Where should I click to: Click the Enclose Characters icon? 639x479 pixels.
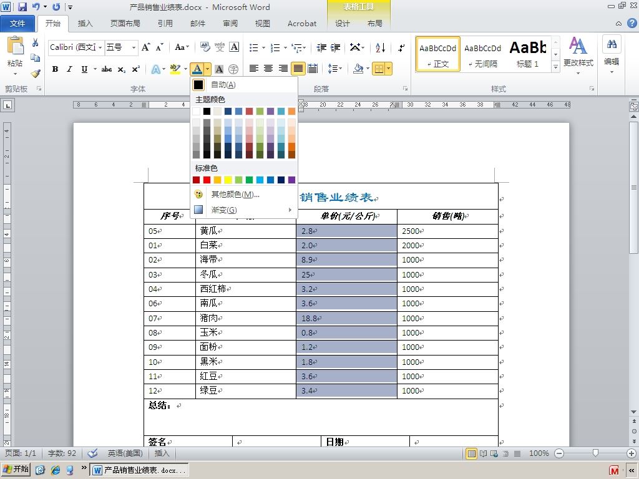[x=233, y=69]
